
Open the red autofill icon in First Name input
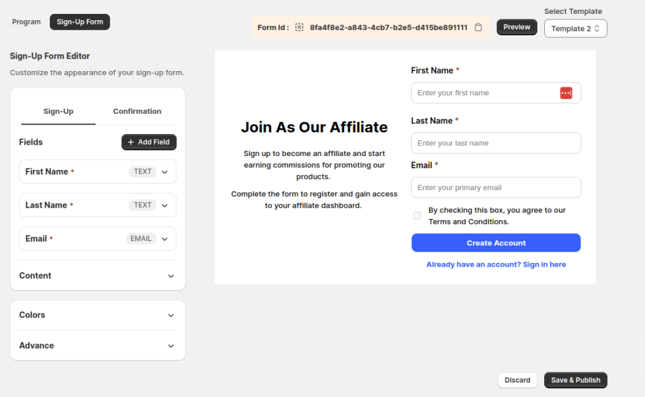[566, 92]
